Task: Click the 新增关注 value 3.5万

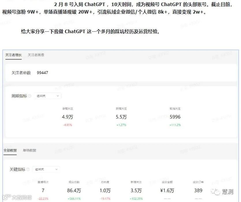Action: (136, 190)
